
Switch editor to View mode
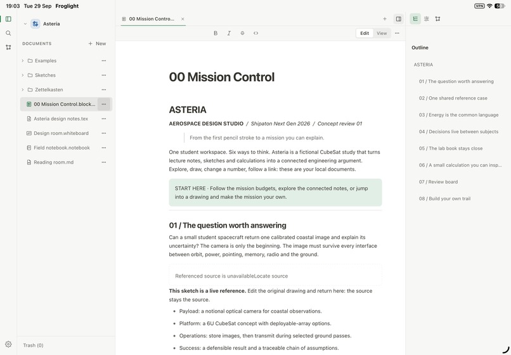(x=382, y=33)
